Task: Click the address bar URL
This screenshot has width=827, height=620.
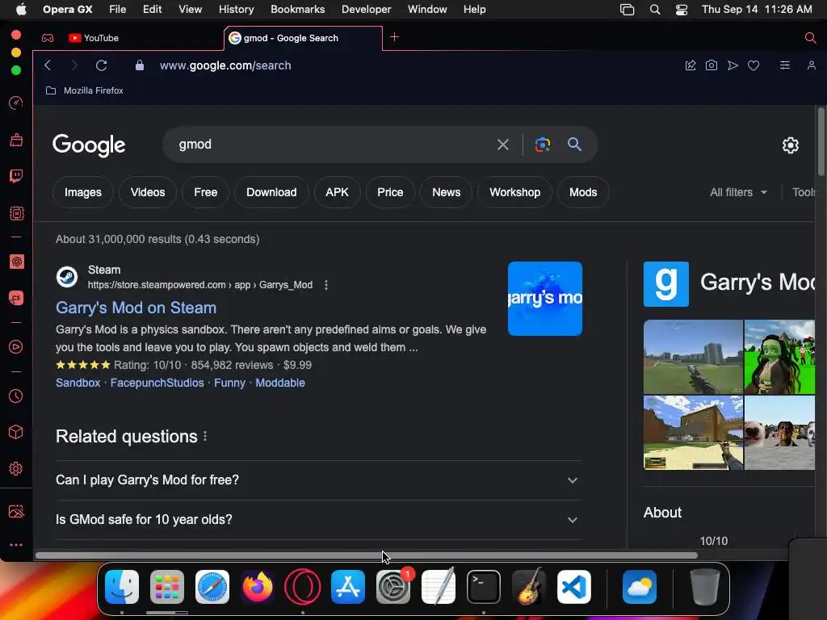Action: pos(225,65)
